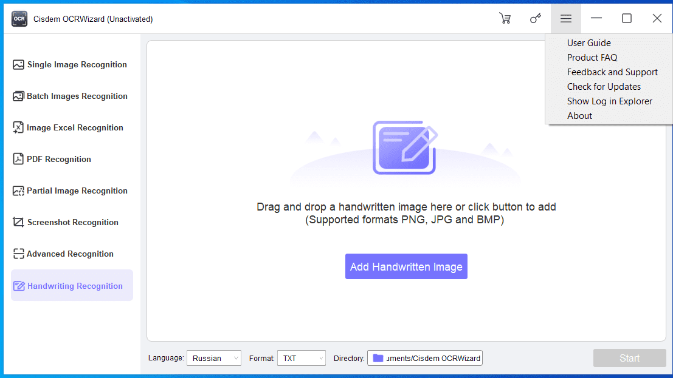
Task: Click the Single Image Recognition sidebar icon
Action: [x=18, y=65]
